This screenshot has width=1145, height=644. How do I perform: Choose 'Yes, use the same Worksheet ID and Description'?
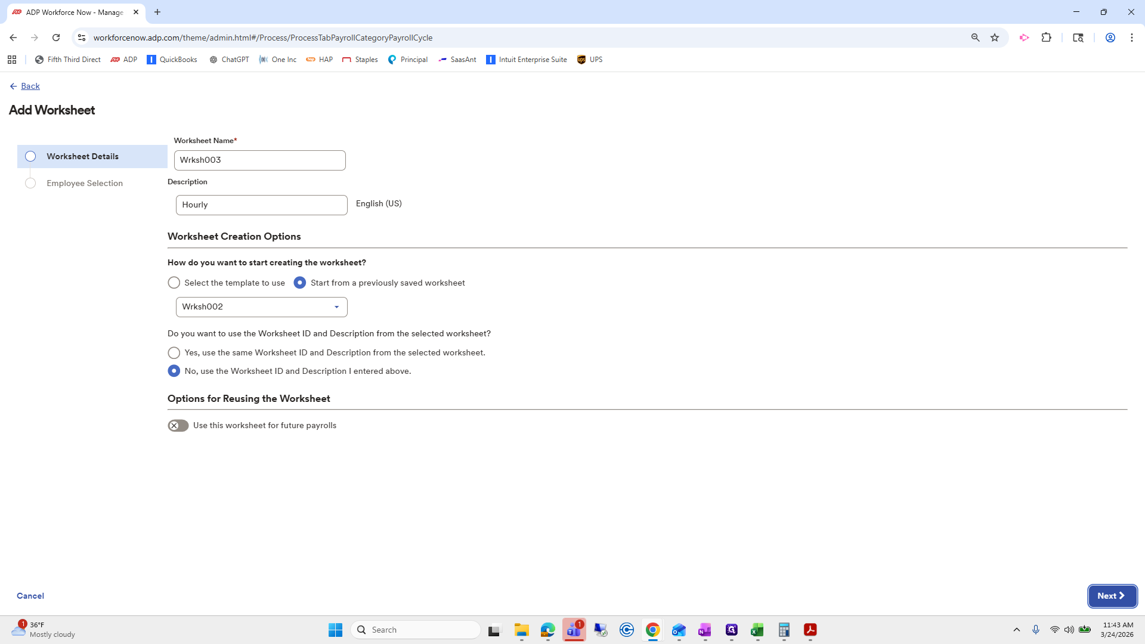click(x=174, y=352)
